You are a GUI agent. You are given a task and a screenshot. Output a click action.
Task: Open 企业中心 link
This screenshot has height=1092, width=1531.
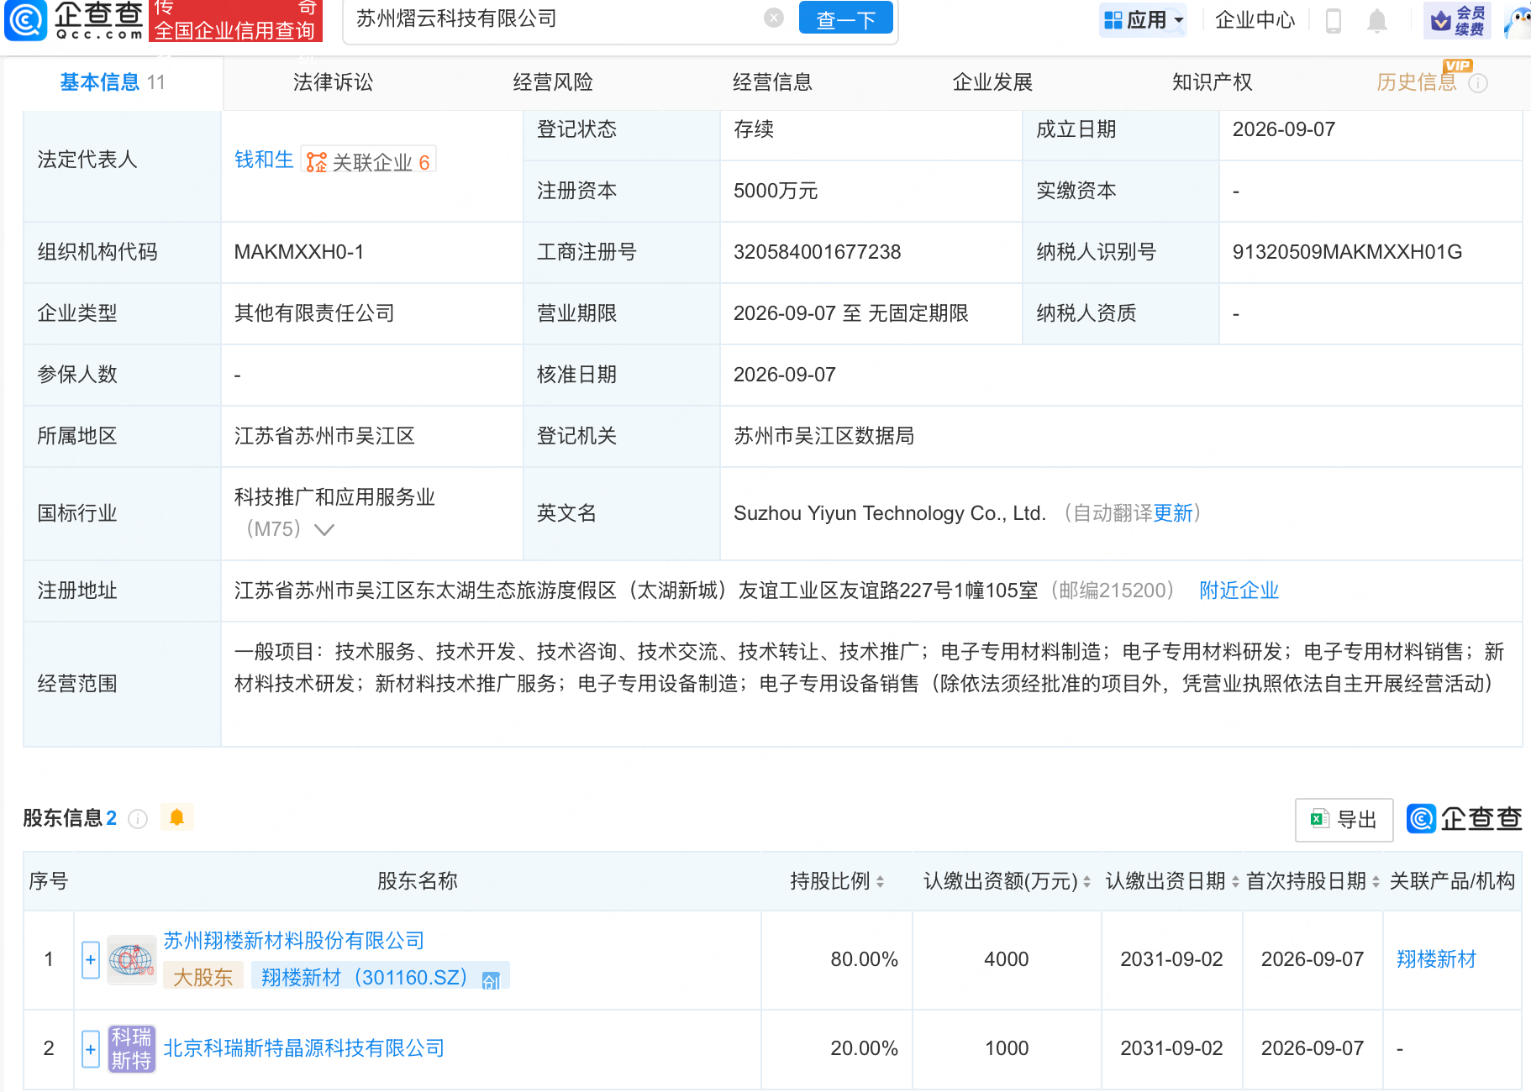point(1255,19)
